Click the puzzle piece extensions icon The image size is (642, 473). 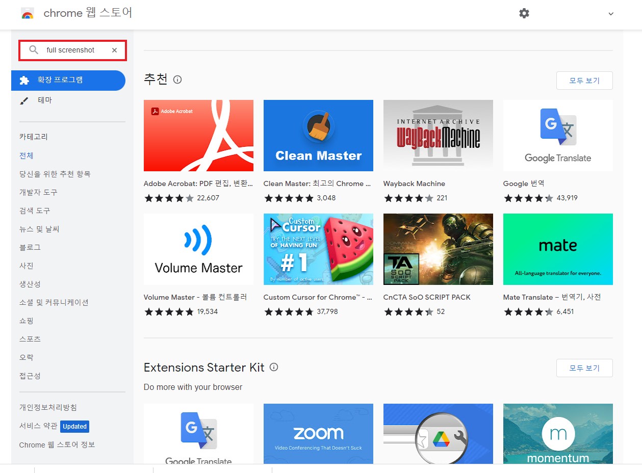pyautogui.click(x=24, y=81)
